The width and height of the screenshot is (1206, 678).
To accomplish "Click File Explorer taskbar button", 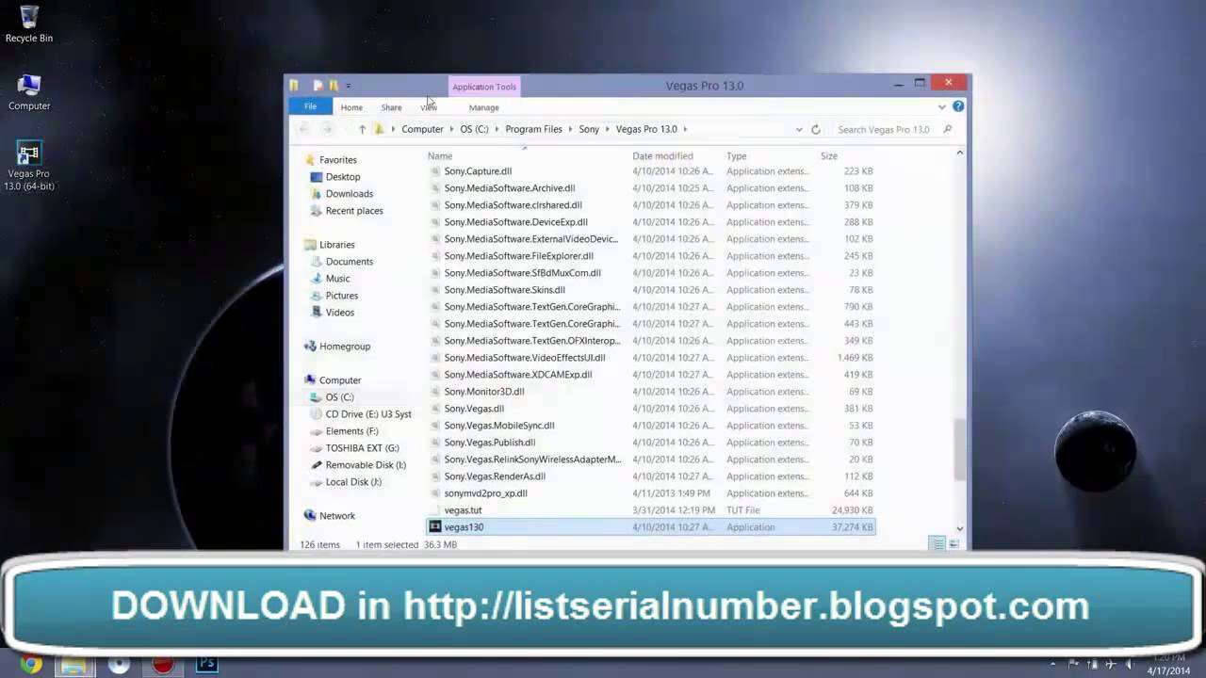I will (x=74, y=665).
